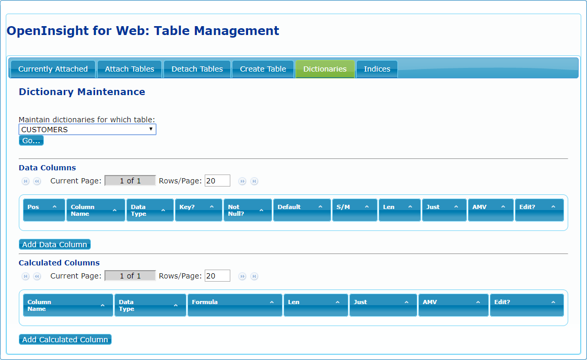Sort Data Columns by Data Type

coord(150,210)
